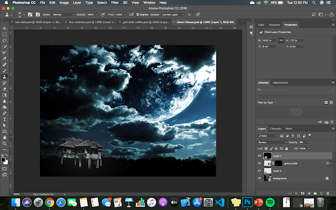The height and width of the screenshot is (210, 336).
Task: Select the History Brush tool
Action: (x=4, y=83)
